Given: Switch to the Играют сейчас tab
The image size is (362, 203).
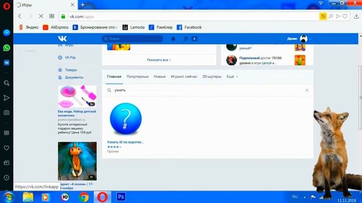Looking at the screenshot, I should [x=184, y=77].
